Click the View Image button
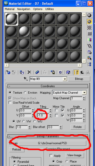This screenshot has height=166, width=95. (74, 155)
